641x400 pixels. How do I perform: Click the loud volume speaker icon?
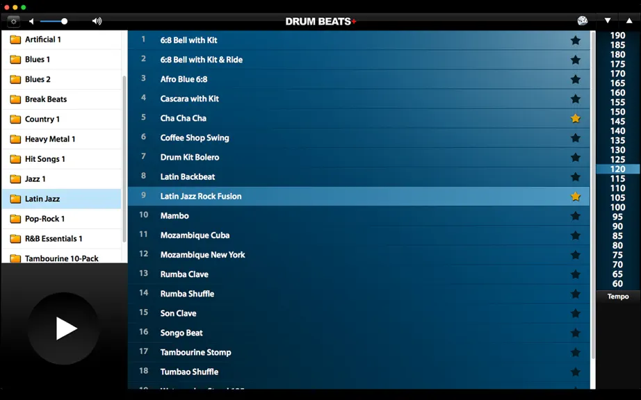coord(97,22)
